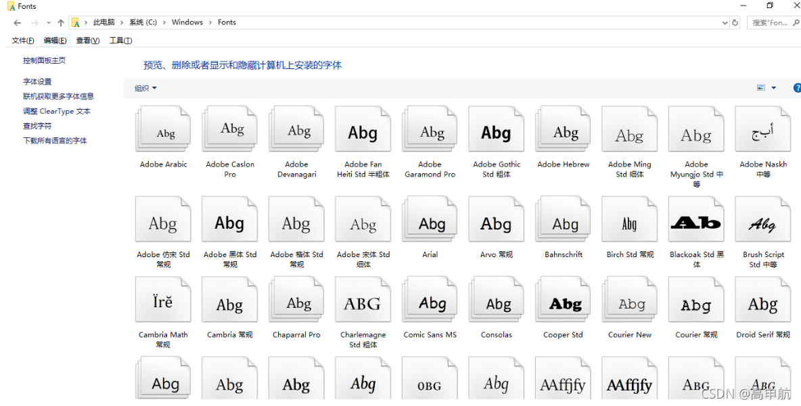Image resolution: width=801 pixels, height=406 pixels.
Task: Open the recent locations dropdown arrow
Action: click(x=49, y=22)
